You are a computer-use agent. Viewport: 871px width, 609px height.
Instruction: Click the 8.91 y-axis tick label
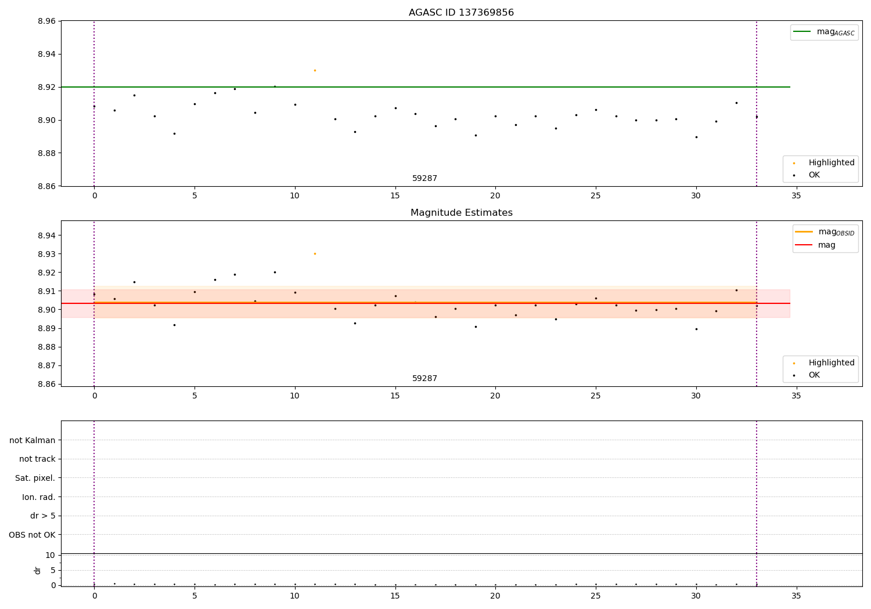point(46,291)
